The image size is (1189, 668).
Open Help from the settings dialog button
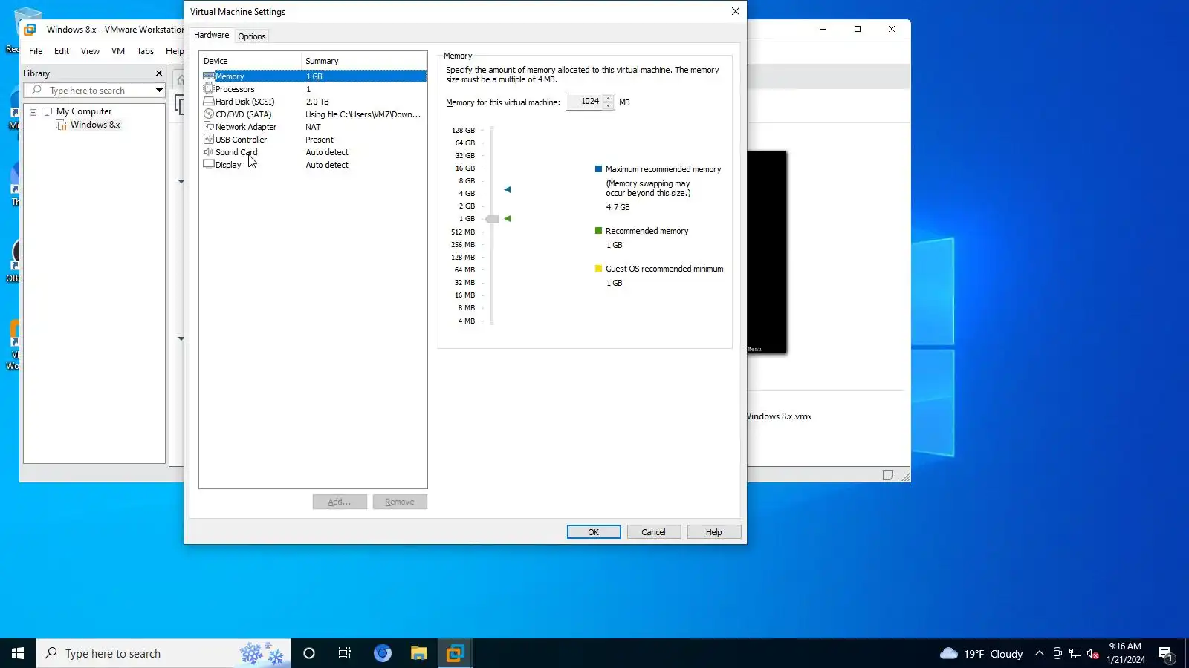point(714,532)
